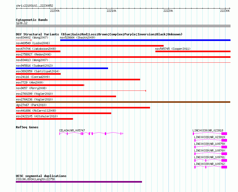Click the nsv834402 (Wong2007) variant label
The image size is (238, 192).
(x=32, y=37)
